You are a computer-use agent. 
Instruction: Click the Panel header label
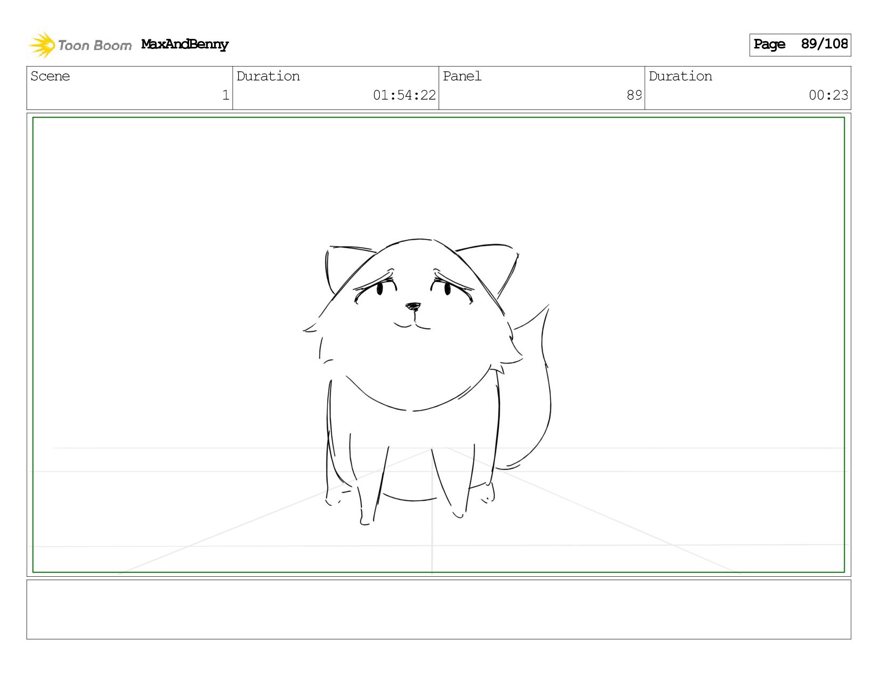point(462,76)
